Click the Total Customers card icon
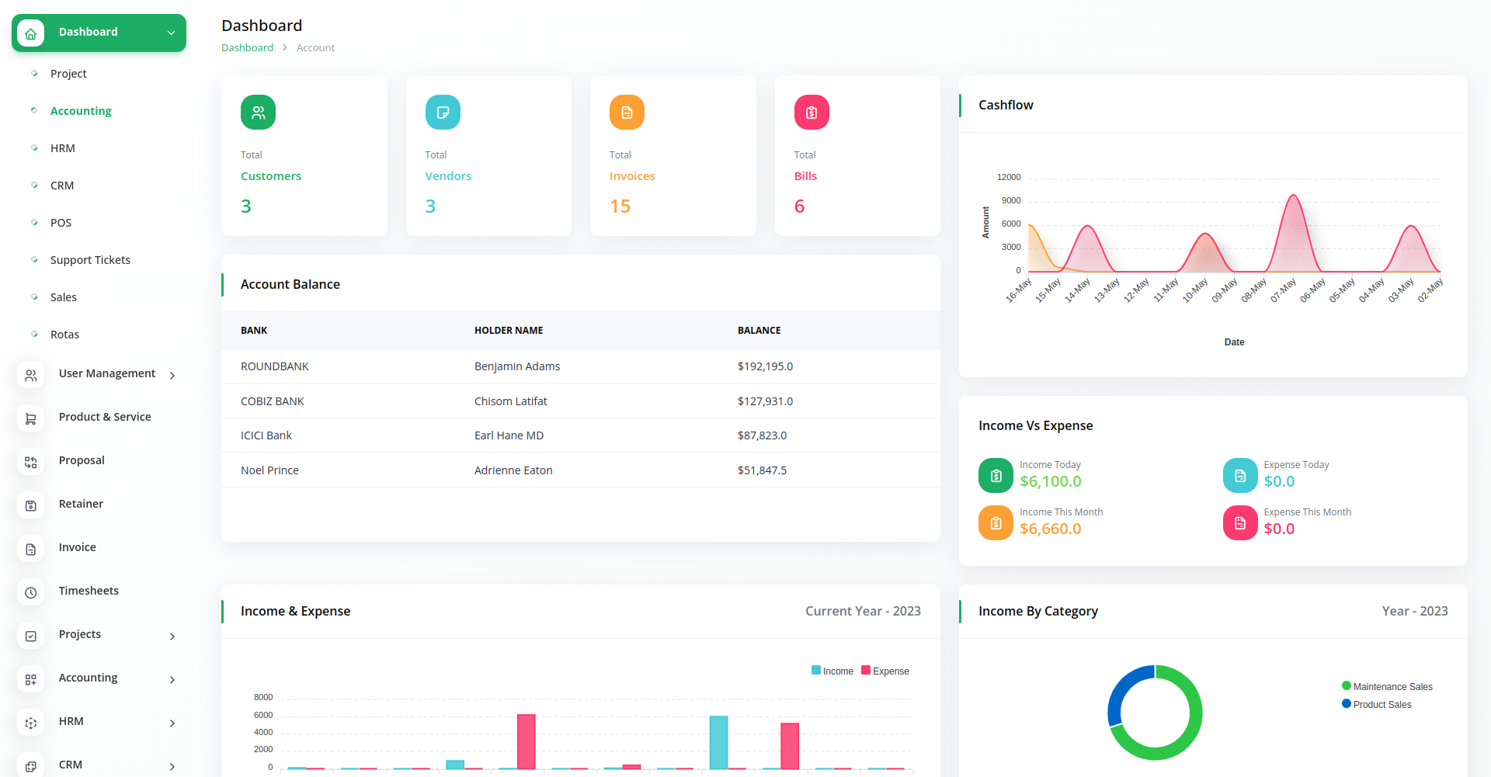 tap(258, 113)
